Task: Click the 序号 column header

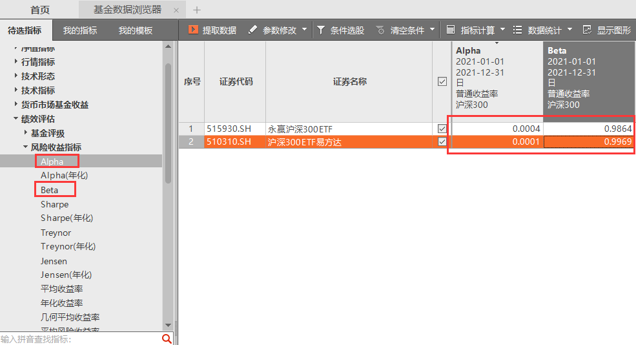Action: click(x=192, y=81)
